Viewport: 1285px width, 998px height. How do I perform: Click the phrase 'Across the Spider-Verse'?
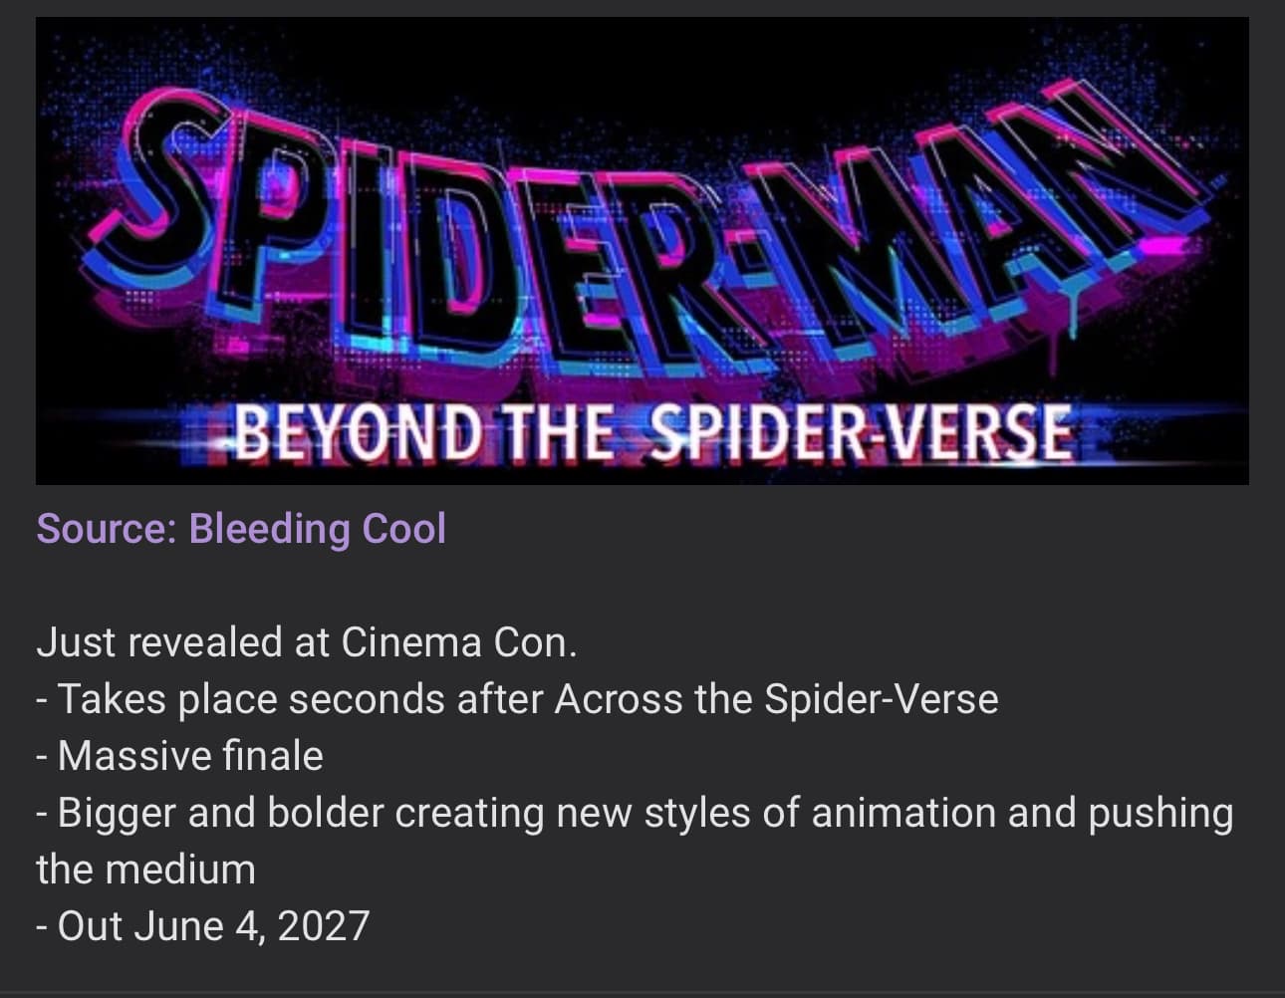[x=776, y=699]
